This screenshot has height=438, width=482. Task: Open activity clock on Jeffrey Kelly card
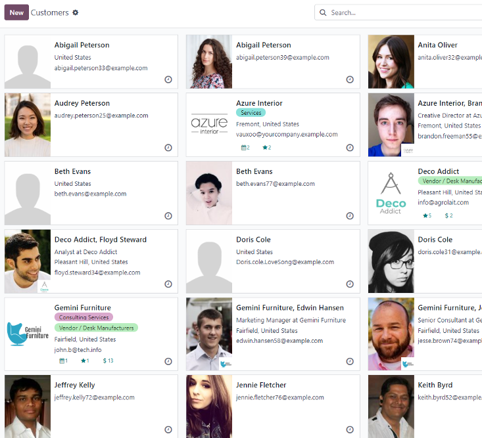168,429
